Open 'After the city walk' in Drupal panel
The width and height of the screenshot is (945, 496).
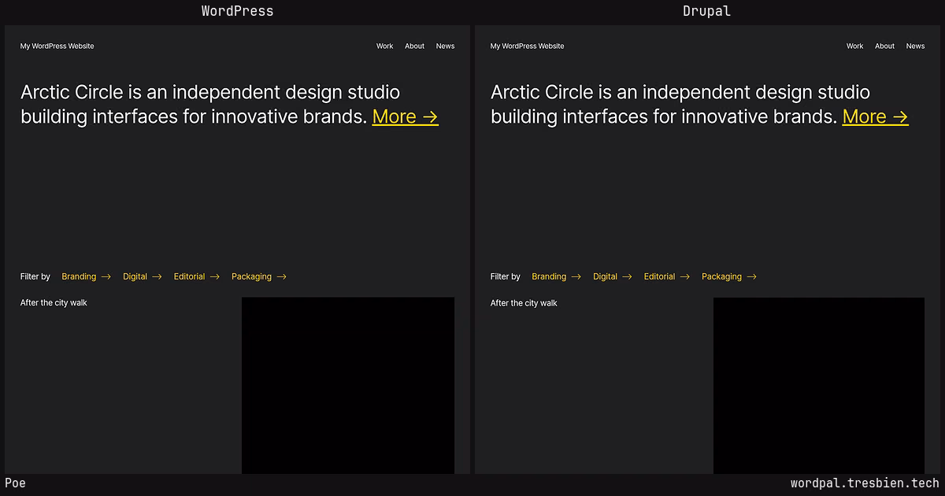pyautogui.click(x=524, y=303)
